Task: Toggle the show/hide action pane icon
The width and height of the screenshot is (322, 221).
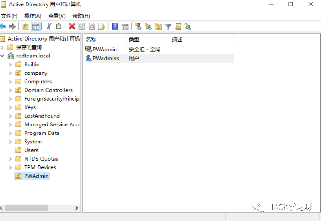Action: tap(125, 27)
